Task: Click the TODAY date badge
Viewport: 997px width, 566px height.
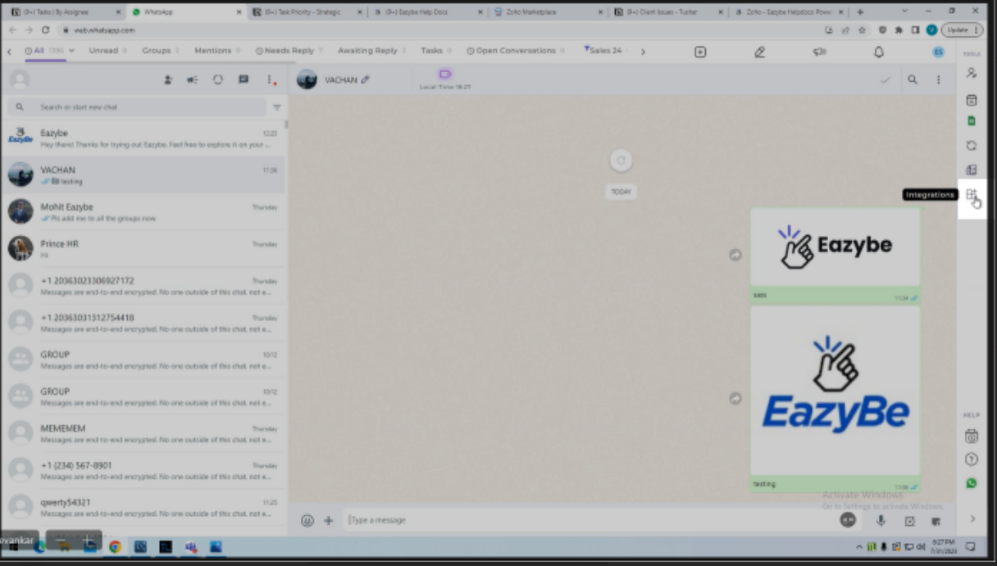Action: (x=621, y=192)
